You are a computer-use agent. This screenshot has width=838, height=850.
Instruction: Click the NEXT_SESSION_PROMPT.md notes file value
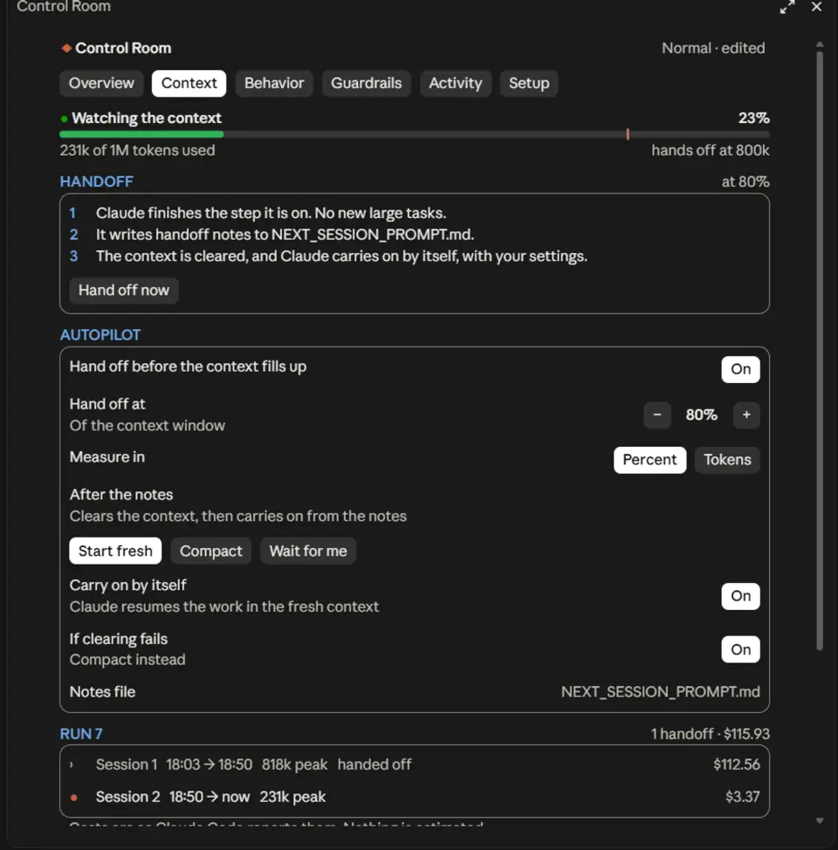660,692
